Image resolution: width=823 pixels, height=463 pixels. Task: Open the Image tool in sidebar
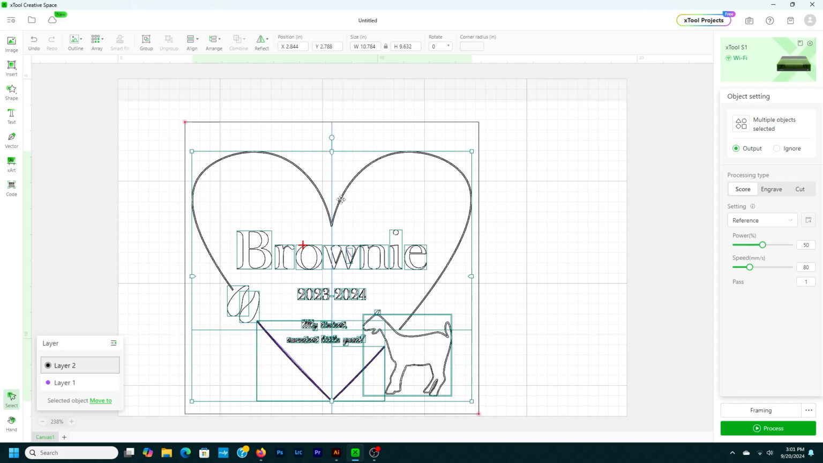[11, 44]
